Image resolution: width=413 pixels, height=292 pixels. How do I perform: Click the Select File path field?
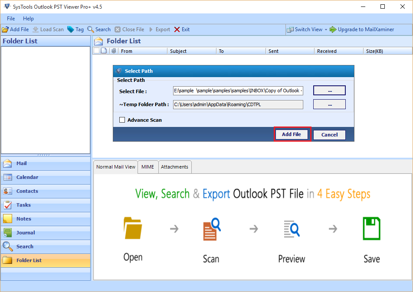[x=238, y=91]
